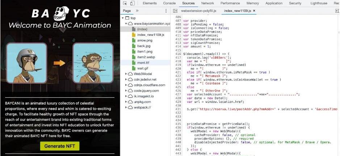
Task: Click the helmeted ape NFT image
Action: coord(26,63)
